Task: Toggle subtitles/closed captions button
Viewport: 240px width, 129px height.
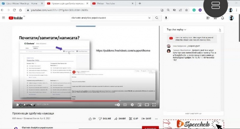Action: coord(125,105)
